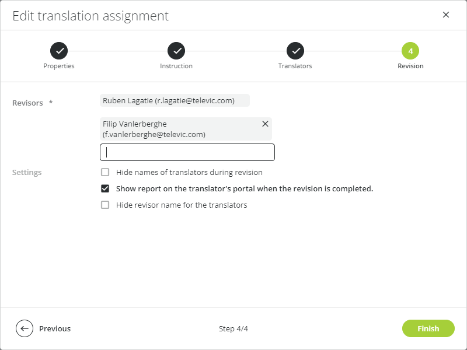Uncheck Show report on translator's portal
The height and width of the screenshot is (350, 467).
105,188
